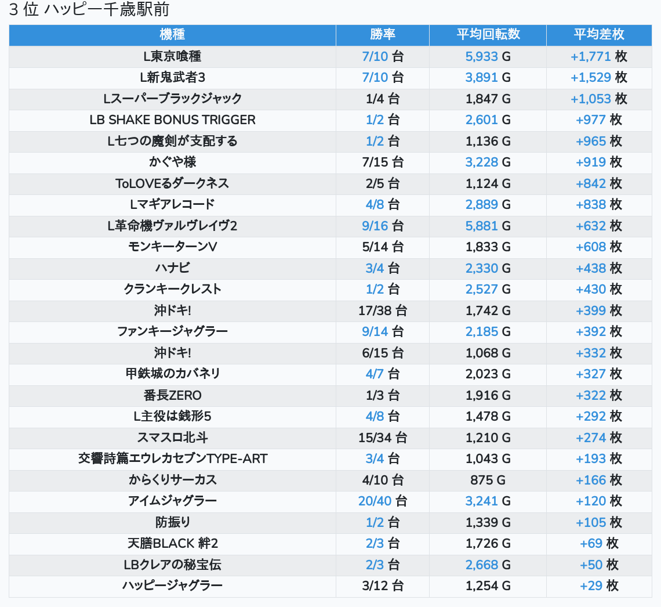661x607 pixels.
Task: Click the 17/38 台 win rate cell
Action: point(382,310)
